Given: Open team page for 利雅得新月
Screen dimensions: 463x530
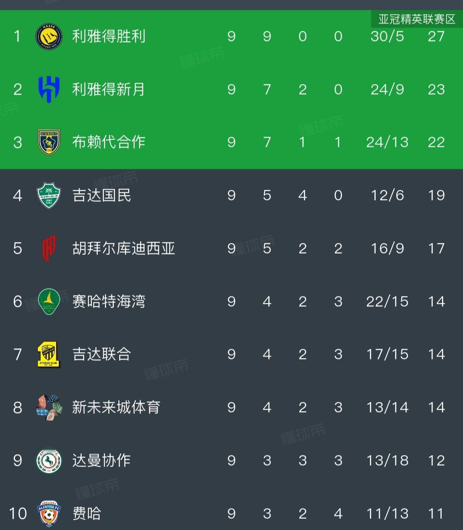Looking at the screenshot, I should (x=108, y=89).
